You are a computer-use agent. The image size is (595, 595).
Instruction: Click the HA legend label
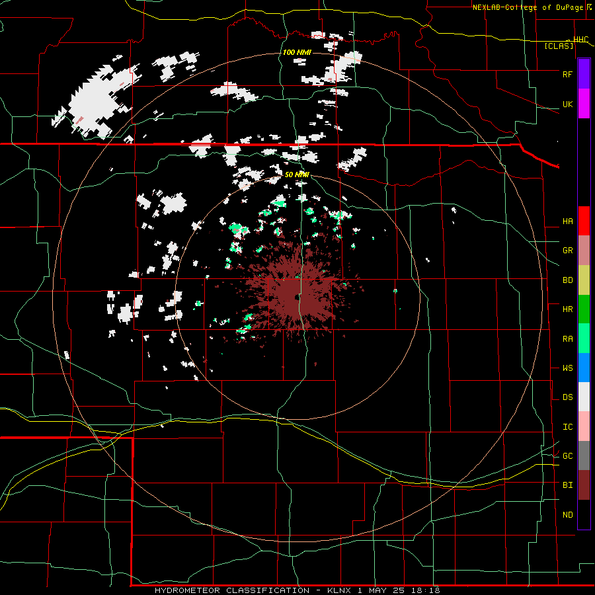[567, 221]
